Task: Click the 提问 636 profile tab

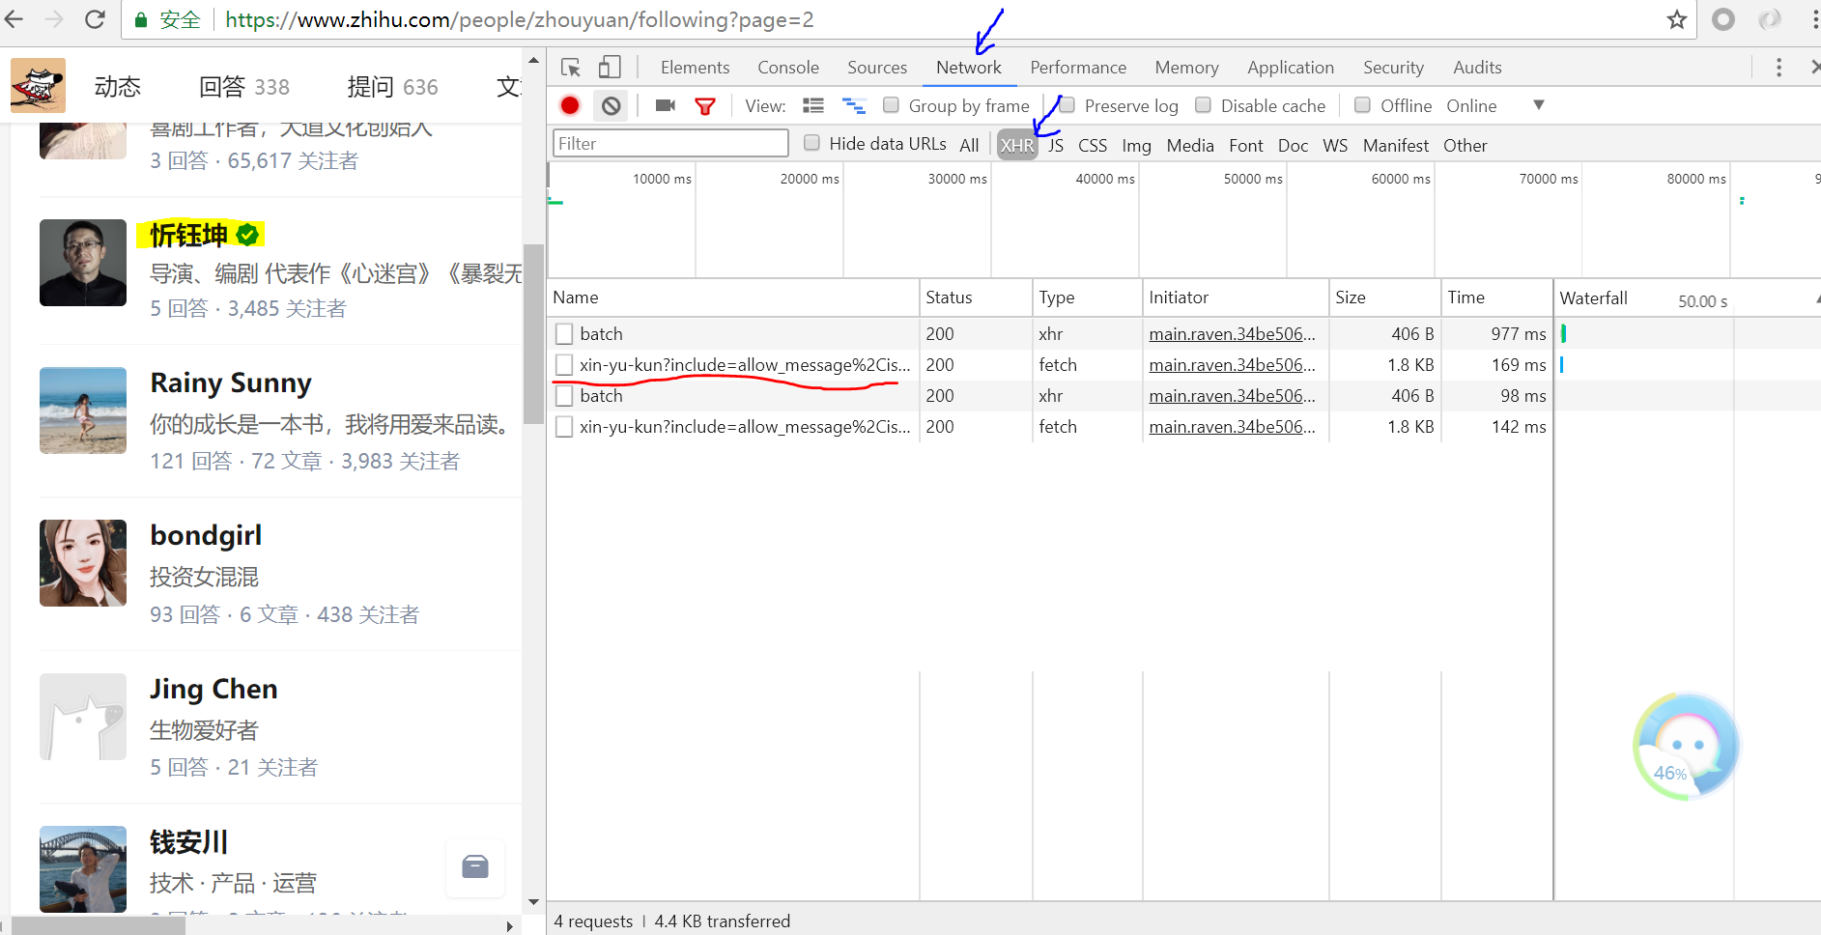Action: [x=392, y=87]
